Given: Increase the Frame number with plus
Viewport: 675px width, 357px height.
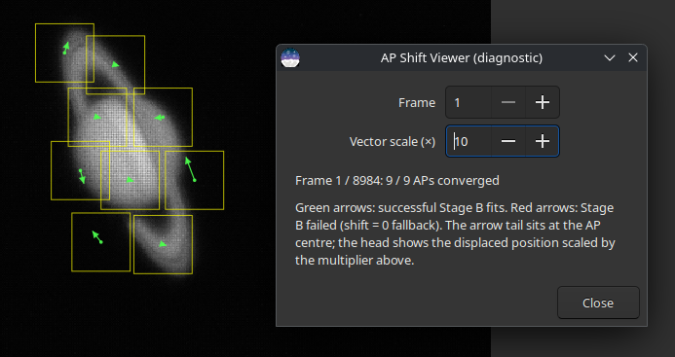Looking at the screenshot, I should tap(542, 102).
